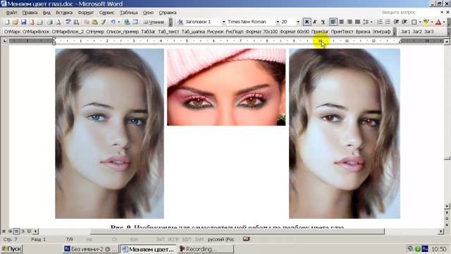Justify the paragraph text
451x254 pixels.
pos(357,22)
